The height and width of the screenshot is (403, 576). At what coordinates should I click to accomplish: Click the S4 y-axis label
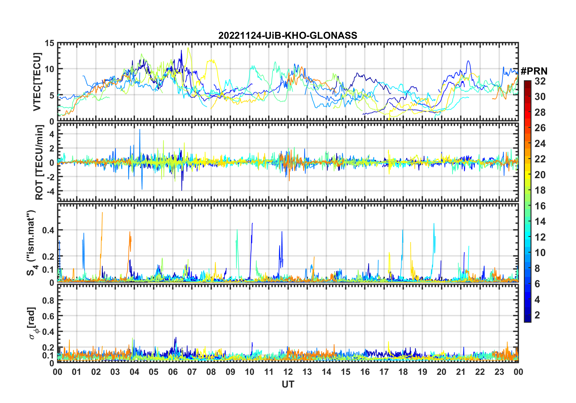[32, 243]
